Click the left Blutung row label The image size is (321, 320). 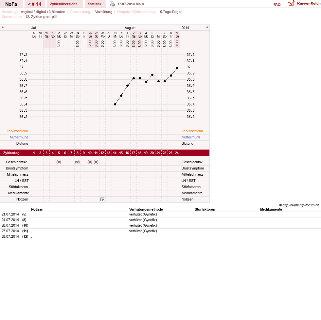[x=22, y=143]
